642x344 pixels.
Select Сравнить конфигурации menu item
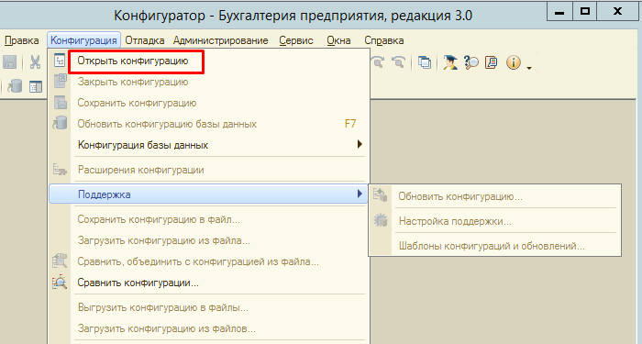coord(209,283)
